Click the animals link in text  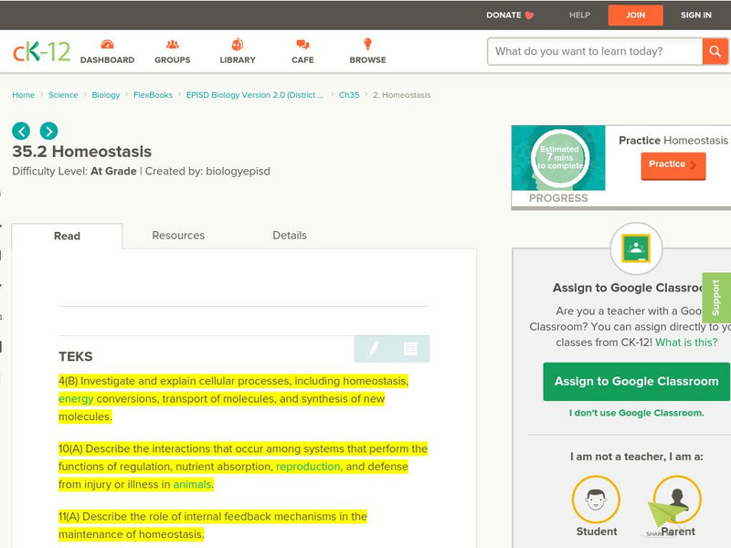click(x=192, y=485)
